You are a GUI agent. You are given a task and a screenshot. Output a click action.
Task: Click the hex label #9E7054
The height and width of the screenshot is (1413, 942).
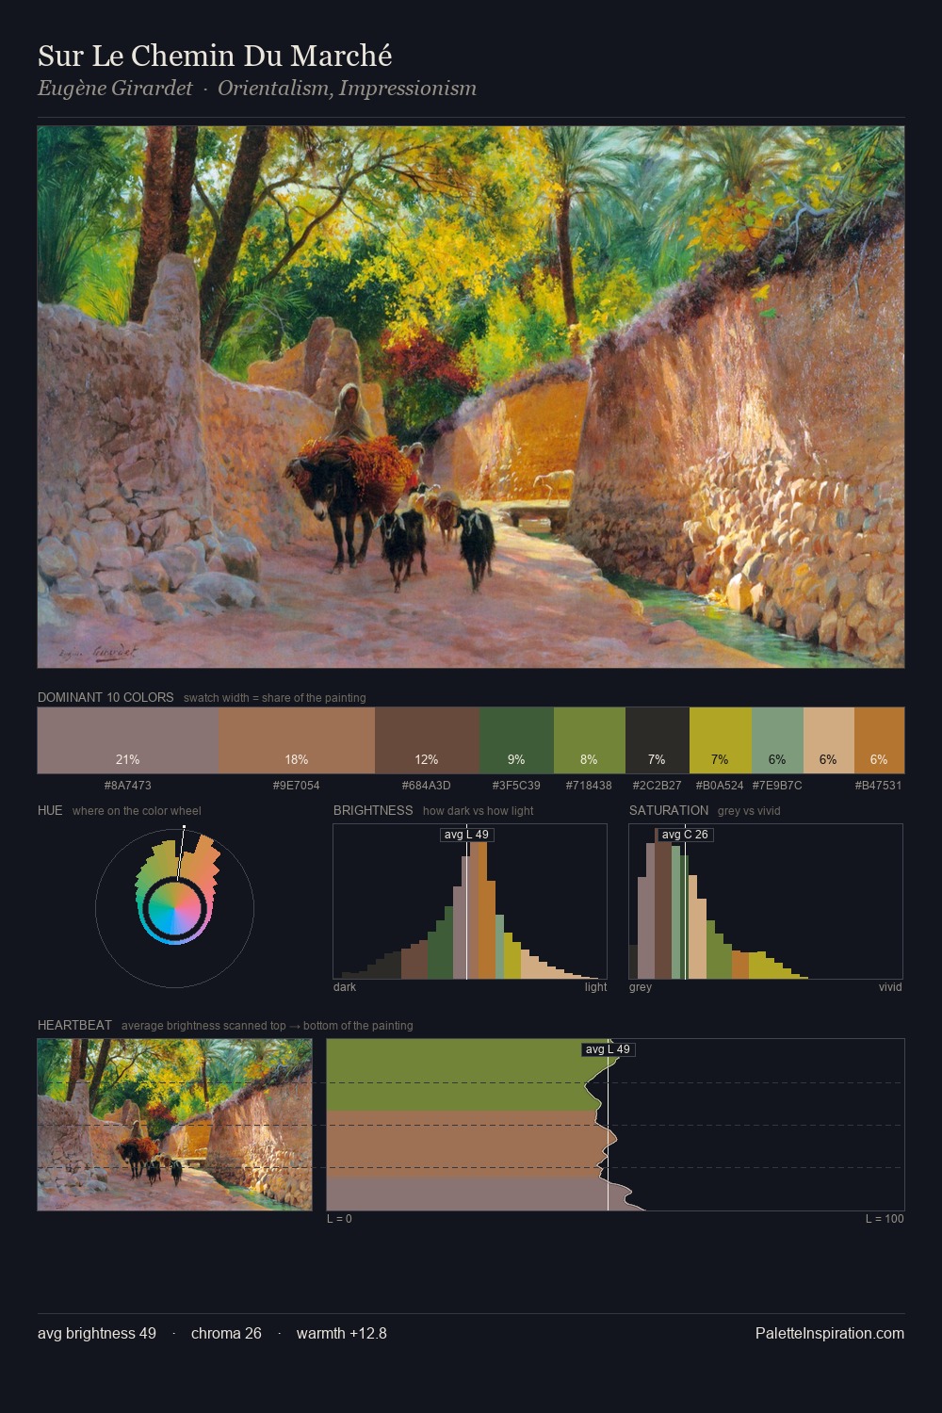[x=297, y=785]
